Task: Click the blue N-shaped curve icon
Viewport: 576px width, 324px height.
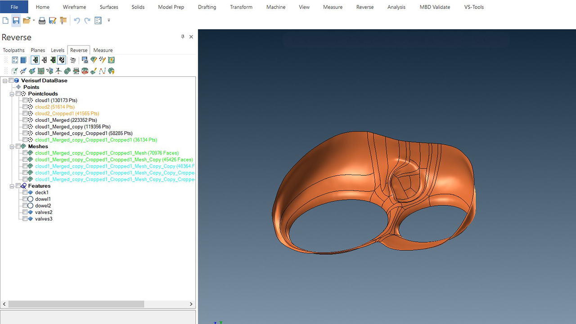Action: (103, 71)
